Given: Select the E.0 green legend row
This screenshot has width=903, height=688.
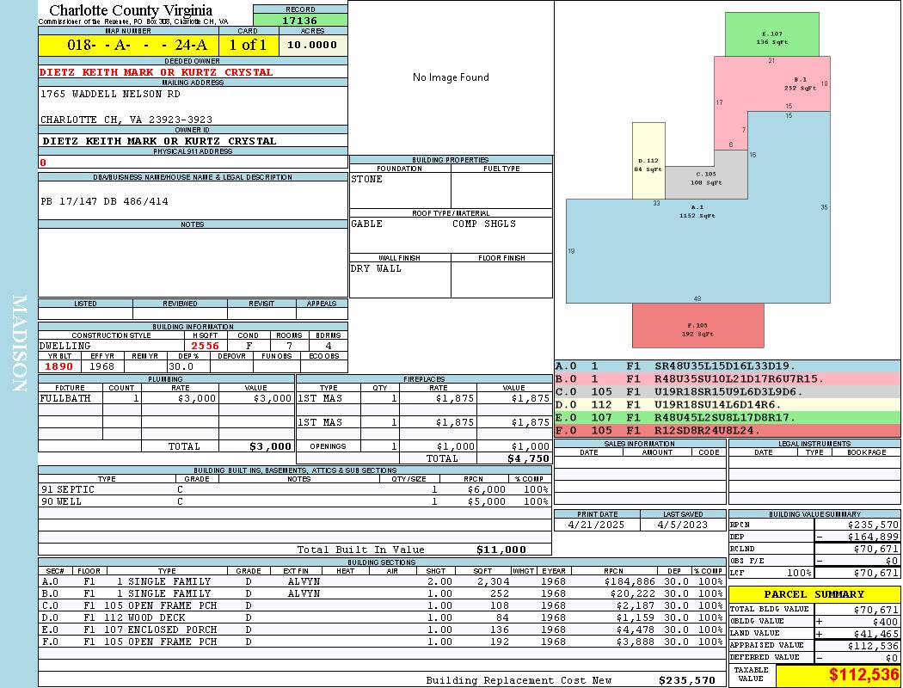Looking at the screenshot, I should click(728, 417).
